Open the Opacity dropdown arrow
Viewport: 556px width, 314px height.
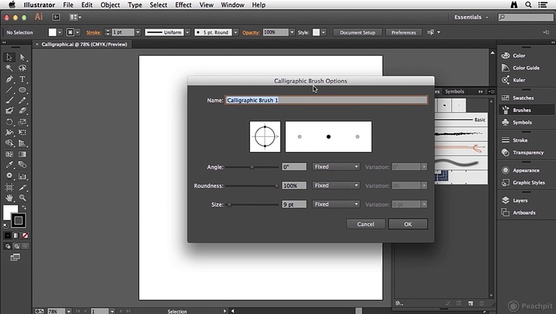292,32
